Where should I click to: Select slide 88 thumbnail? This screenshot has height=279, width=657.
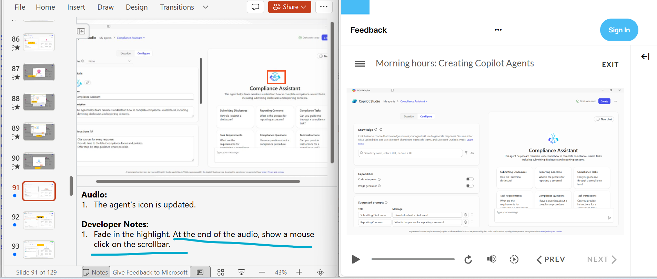coord(39,102)
